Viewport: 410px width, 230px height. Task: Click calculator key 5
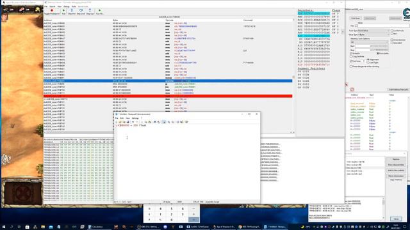172,209
